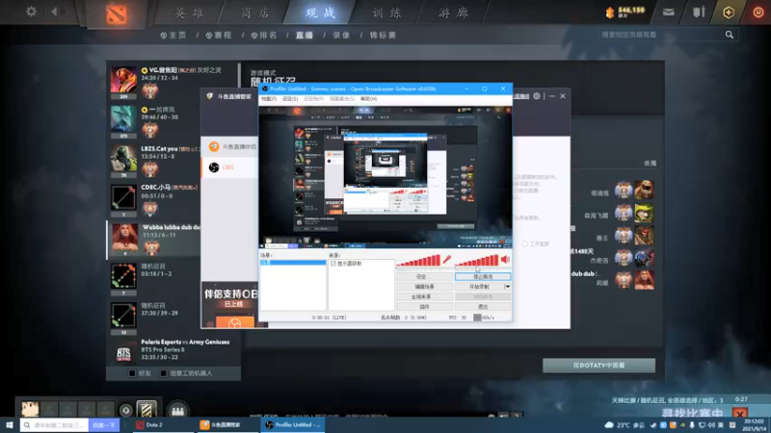Viewport: 771px width, 433px height.
Task: Open the Watch tab
Action: pyautogui.click(x=321, y=13)
